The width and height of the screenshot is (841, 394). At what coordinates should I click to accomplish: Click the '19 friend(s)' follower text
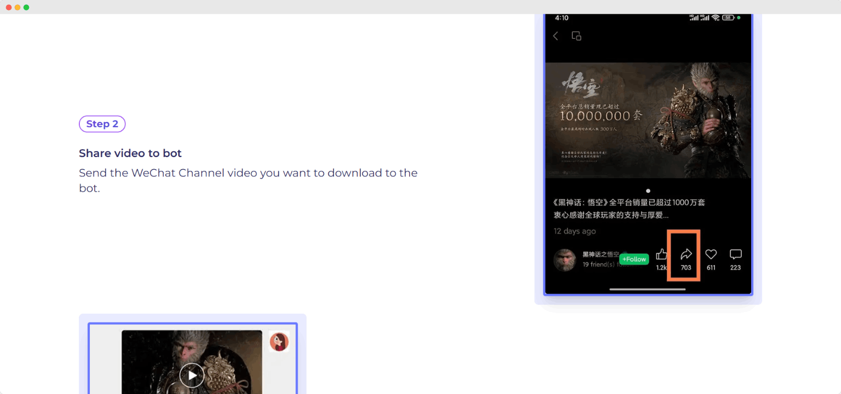tap(599, 264)
